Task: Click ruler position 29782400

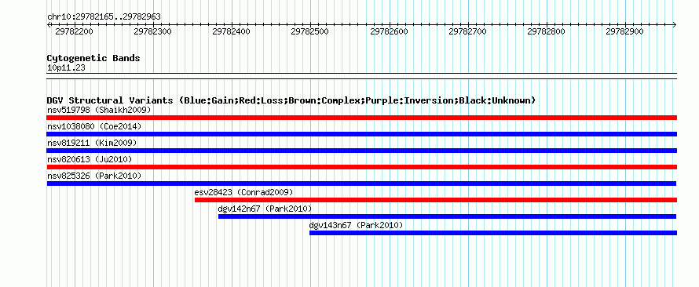Action: (232, 31)
